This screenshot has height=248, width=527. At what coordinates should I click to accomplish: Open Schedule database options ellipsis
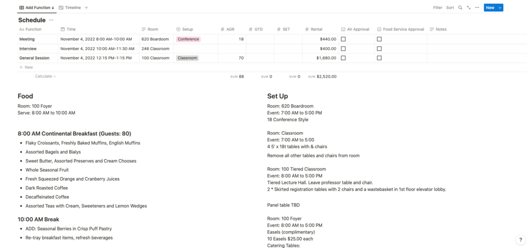coord(51,20)
